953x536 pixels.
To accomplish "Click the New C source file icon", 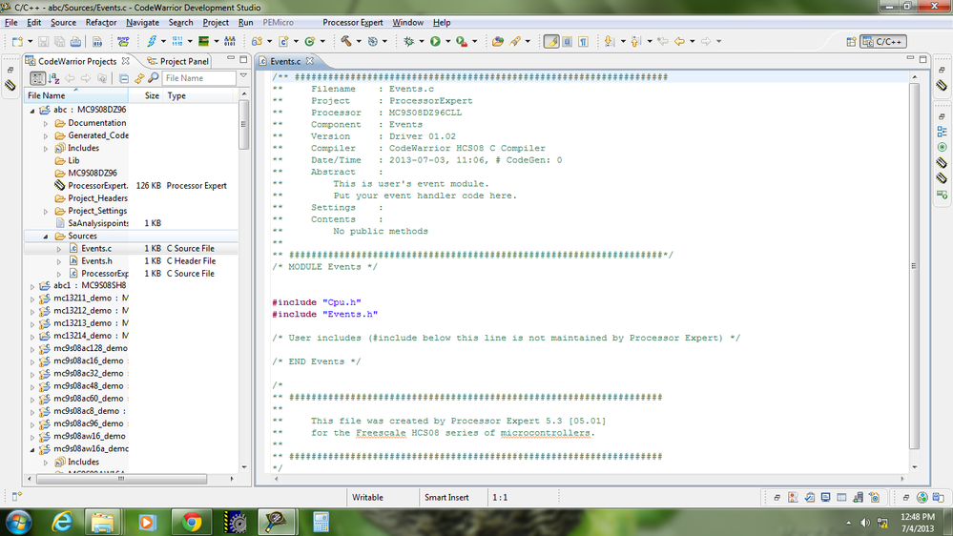I will coord(284,41).
